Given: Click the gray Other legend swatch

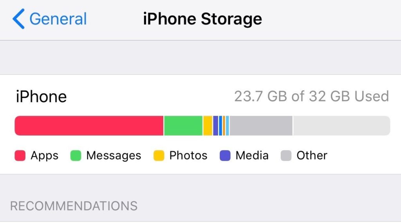Looking at the screenshot, I should [x=286, y=156].
